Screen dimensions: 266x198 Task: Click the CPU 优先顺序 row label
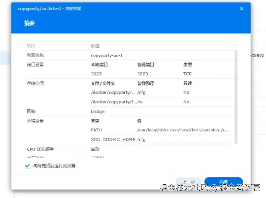coord(40,149)
